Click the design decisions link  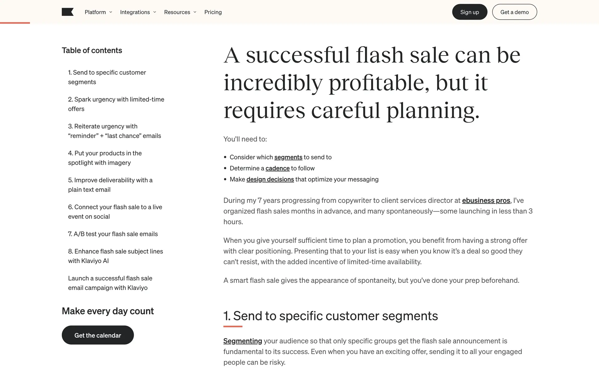[270, 179]
